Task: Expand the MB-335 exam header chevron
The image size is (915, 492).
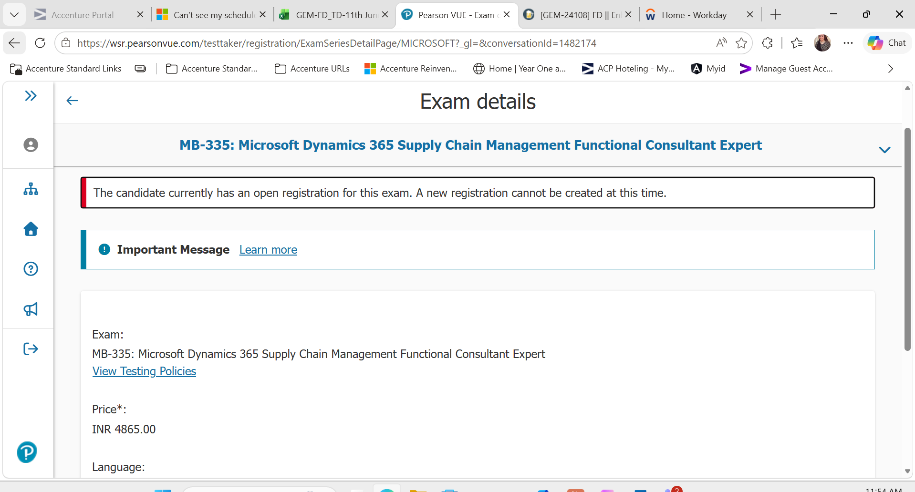Action: click(884, 150)
